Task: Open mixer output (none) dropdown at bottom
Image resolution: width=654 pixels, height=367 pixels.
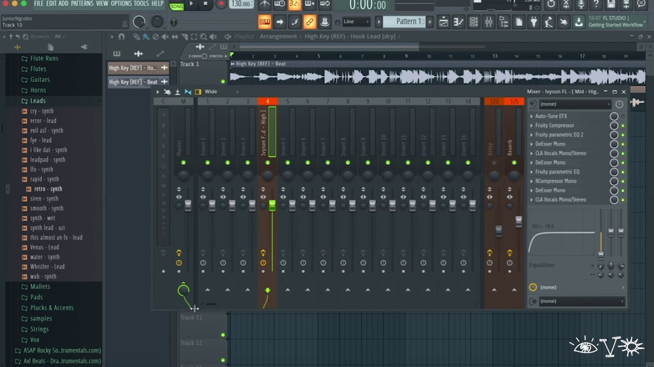Action: pos(581,301)
